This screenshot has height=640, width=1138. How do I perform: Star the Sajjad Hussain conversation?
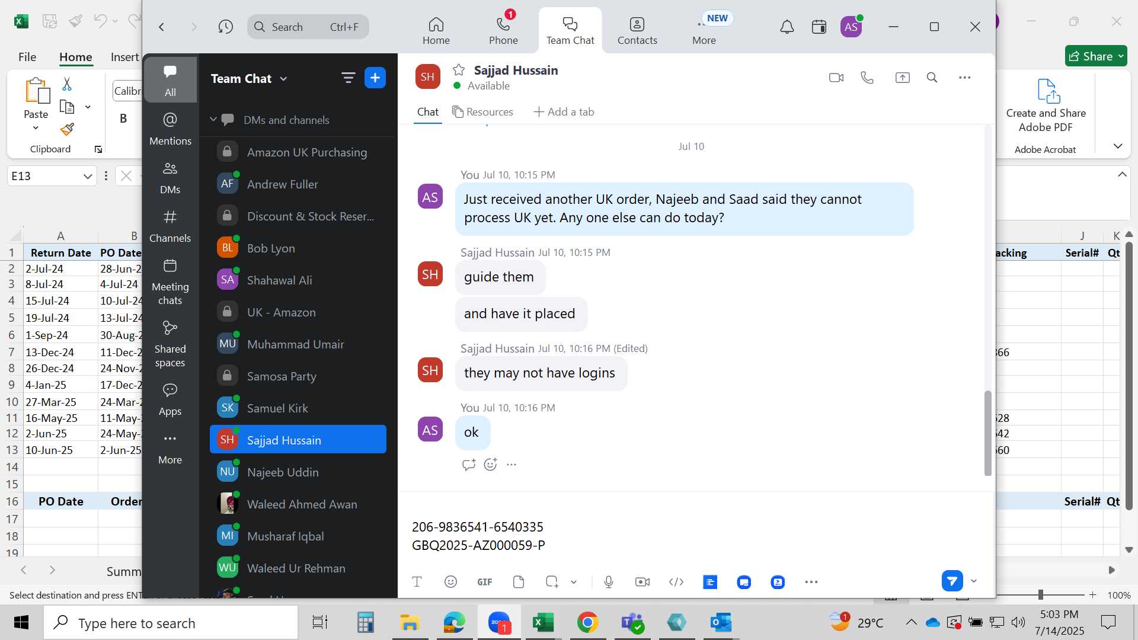point(458,70)
